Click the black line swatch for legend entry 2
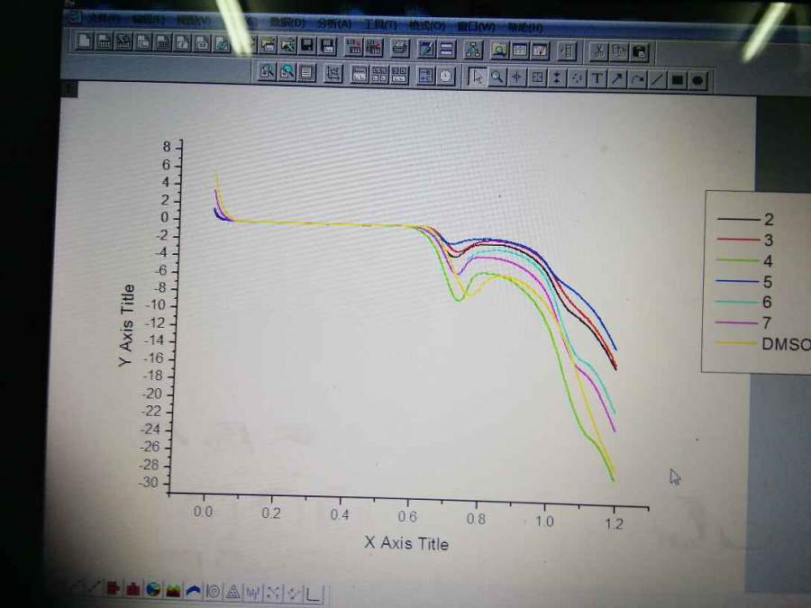 pyautogui.click(x=738, y=220)
